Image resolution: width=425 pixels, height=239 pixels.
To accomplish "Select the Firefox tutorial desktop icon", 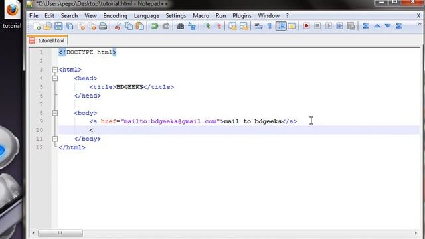I will tap(12, 15).
